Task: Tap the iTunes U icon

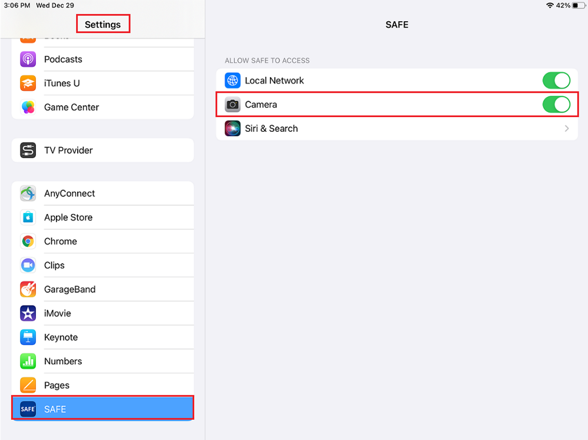Action: 28,83
